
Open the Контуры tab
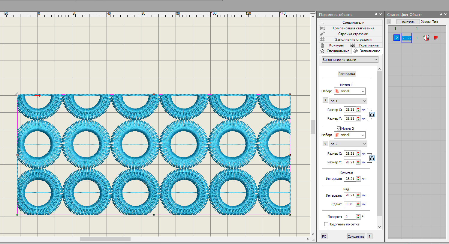pyautogui.click(x=336, y=45)
